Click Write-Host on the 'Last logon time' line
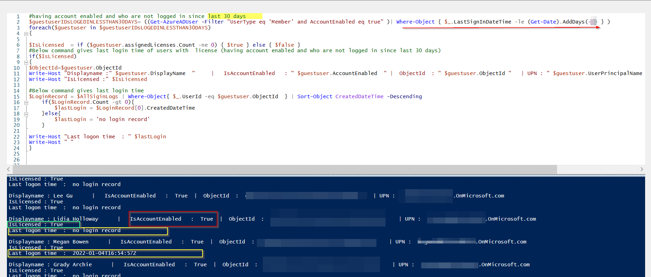Viewport: 651px width, 277px height. 45,137
